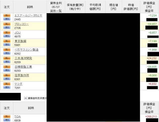Click buy button for マツダ

click(7, 84)
